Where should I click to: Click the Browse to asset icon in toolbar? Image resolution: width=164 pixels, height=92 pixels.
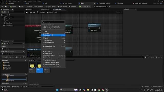pos(6,6)
